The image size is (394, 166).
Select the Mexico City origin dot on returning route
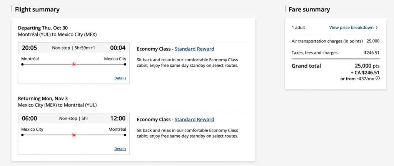(x=22, y=135)
